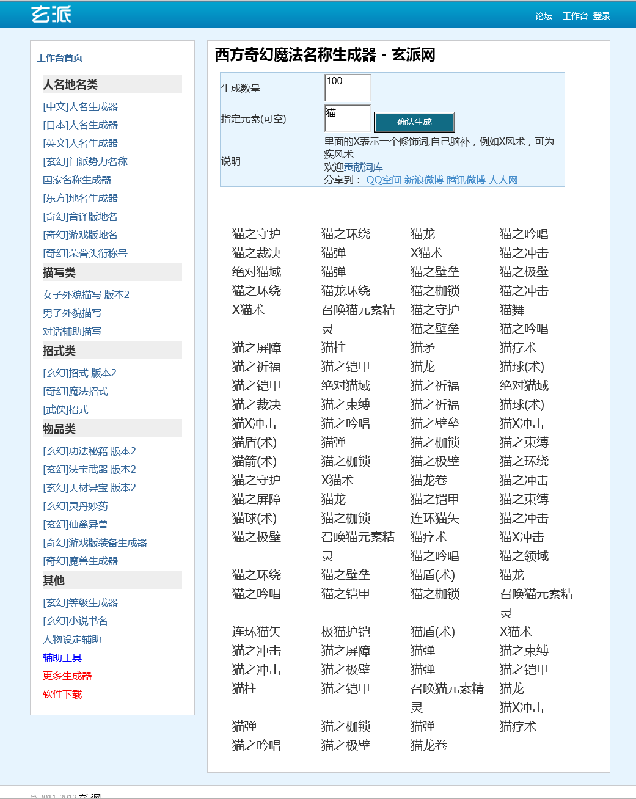Open the 工作台 header link

pos(575,16)
